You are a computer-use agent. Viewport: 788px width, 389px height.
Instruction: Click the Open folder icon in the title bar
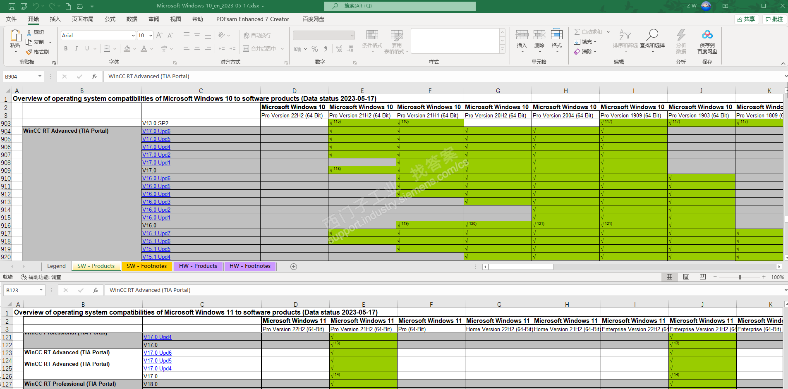click(x=80, y=6)
